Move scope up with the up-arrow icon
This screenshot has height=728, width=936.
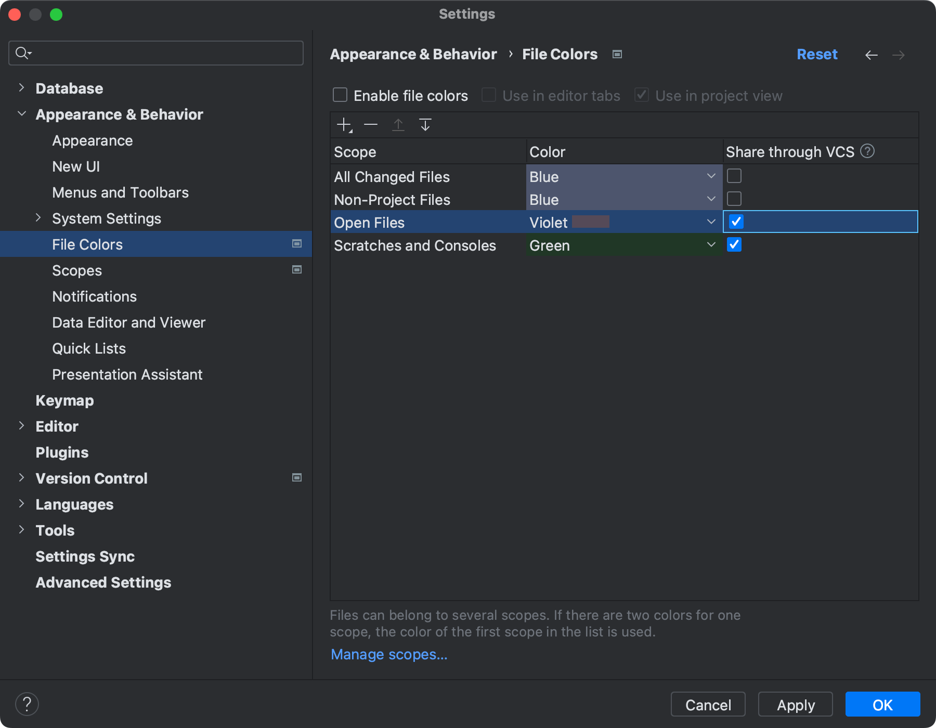pyautogui.click(x=398, y=125)
